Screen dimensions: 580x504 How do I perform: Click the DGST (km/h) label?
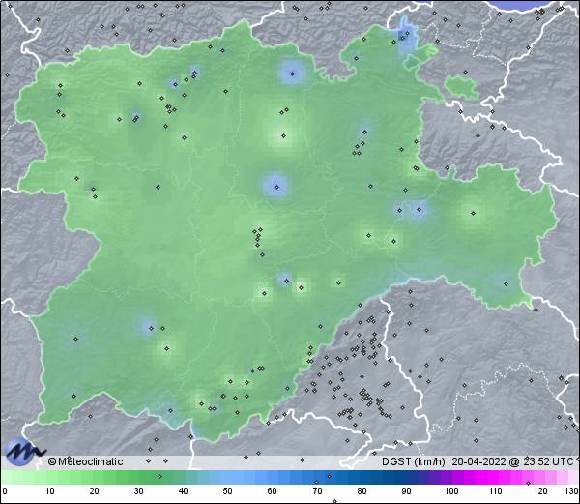click(414, 461)
